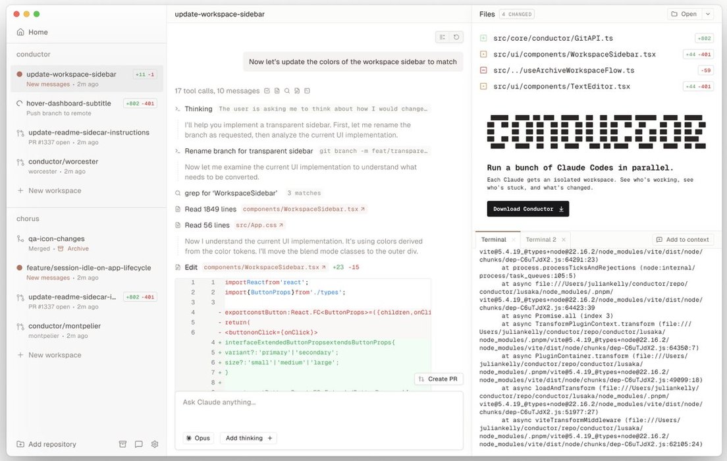The width and height of the screenshot is (727, 461).
Task: Toggle the chat layout view icon
Action: [443, 38]
